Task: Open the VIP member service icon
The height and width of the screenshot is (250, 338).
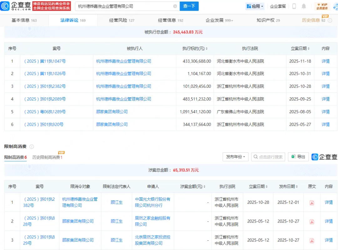Action: pos(322,6)
